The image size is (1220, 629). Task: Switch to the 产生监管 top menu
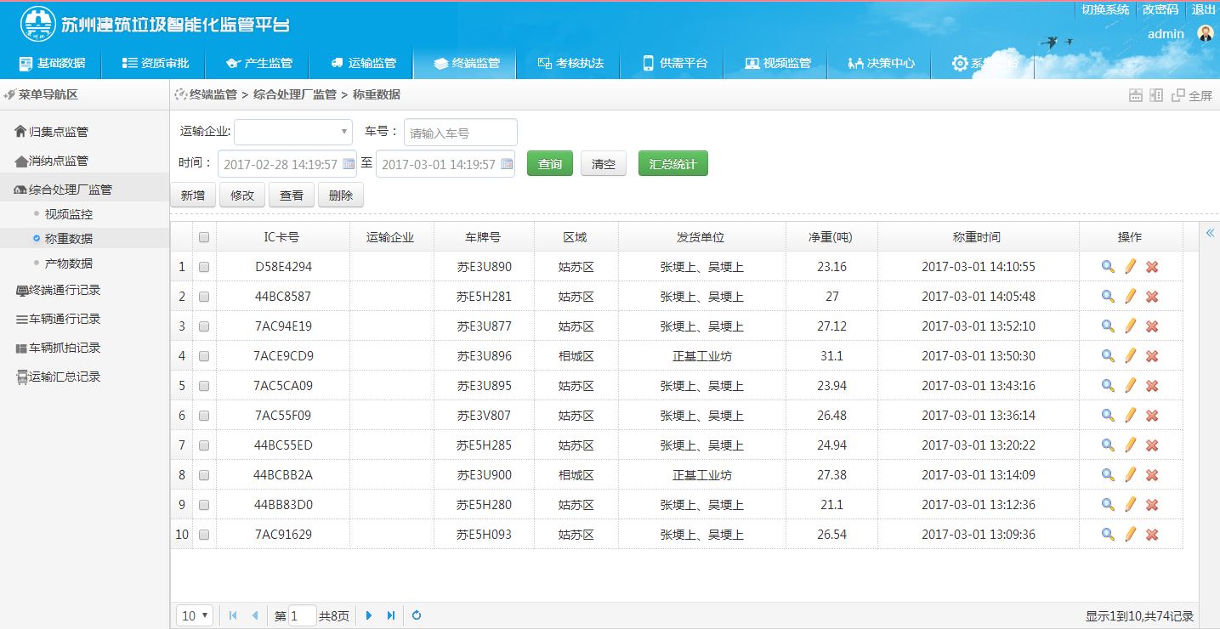tap(258, 63)
